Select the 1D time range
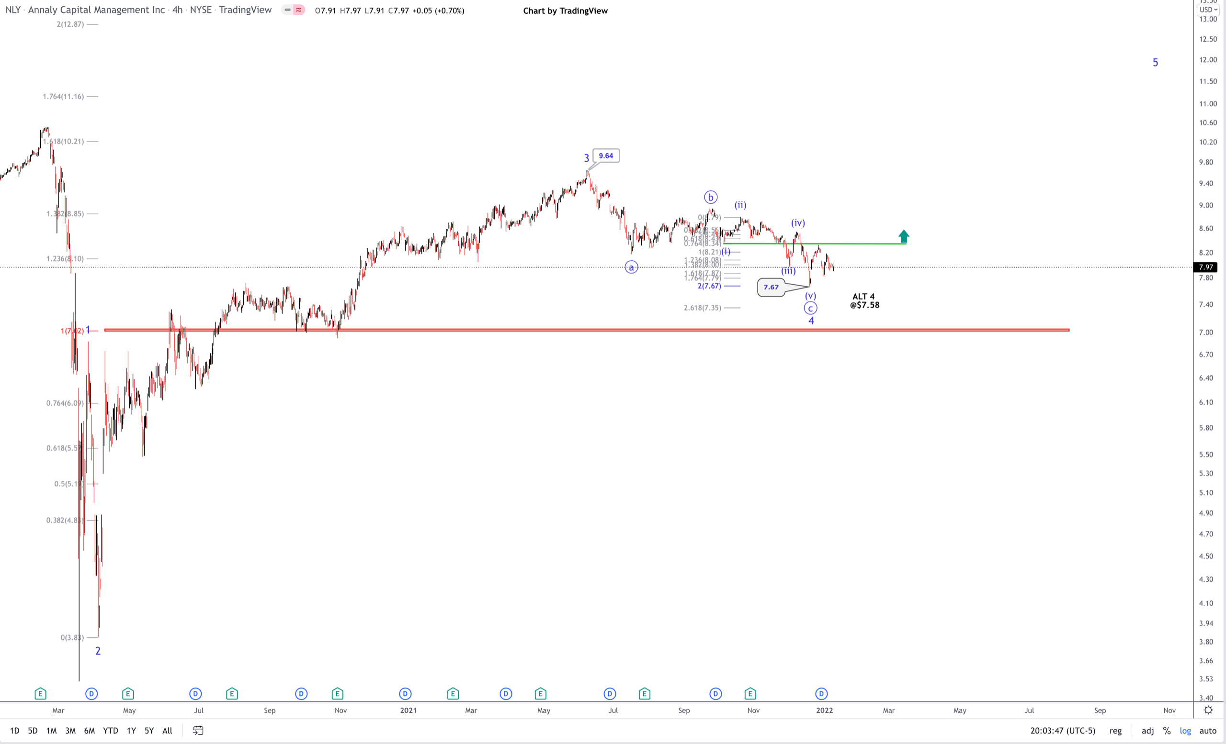Screen dimensions: 1226x744 pyautogui.click(x=14, y=730)
